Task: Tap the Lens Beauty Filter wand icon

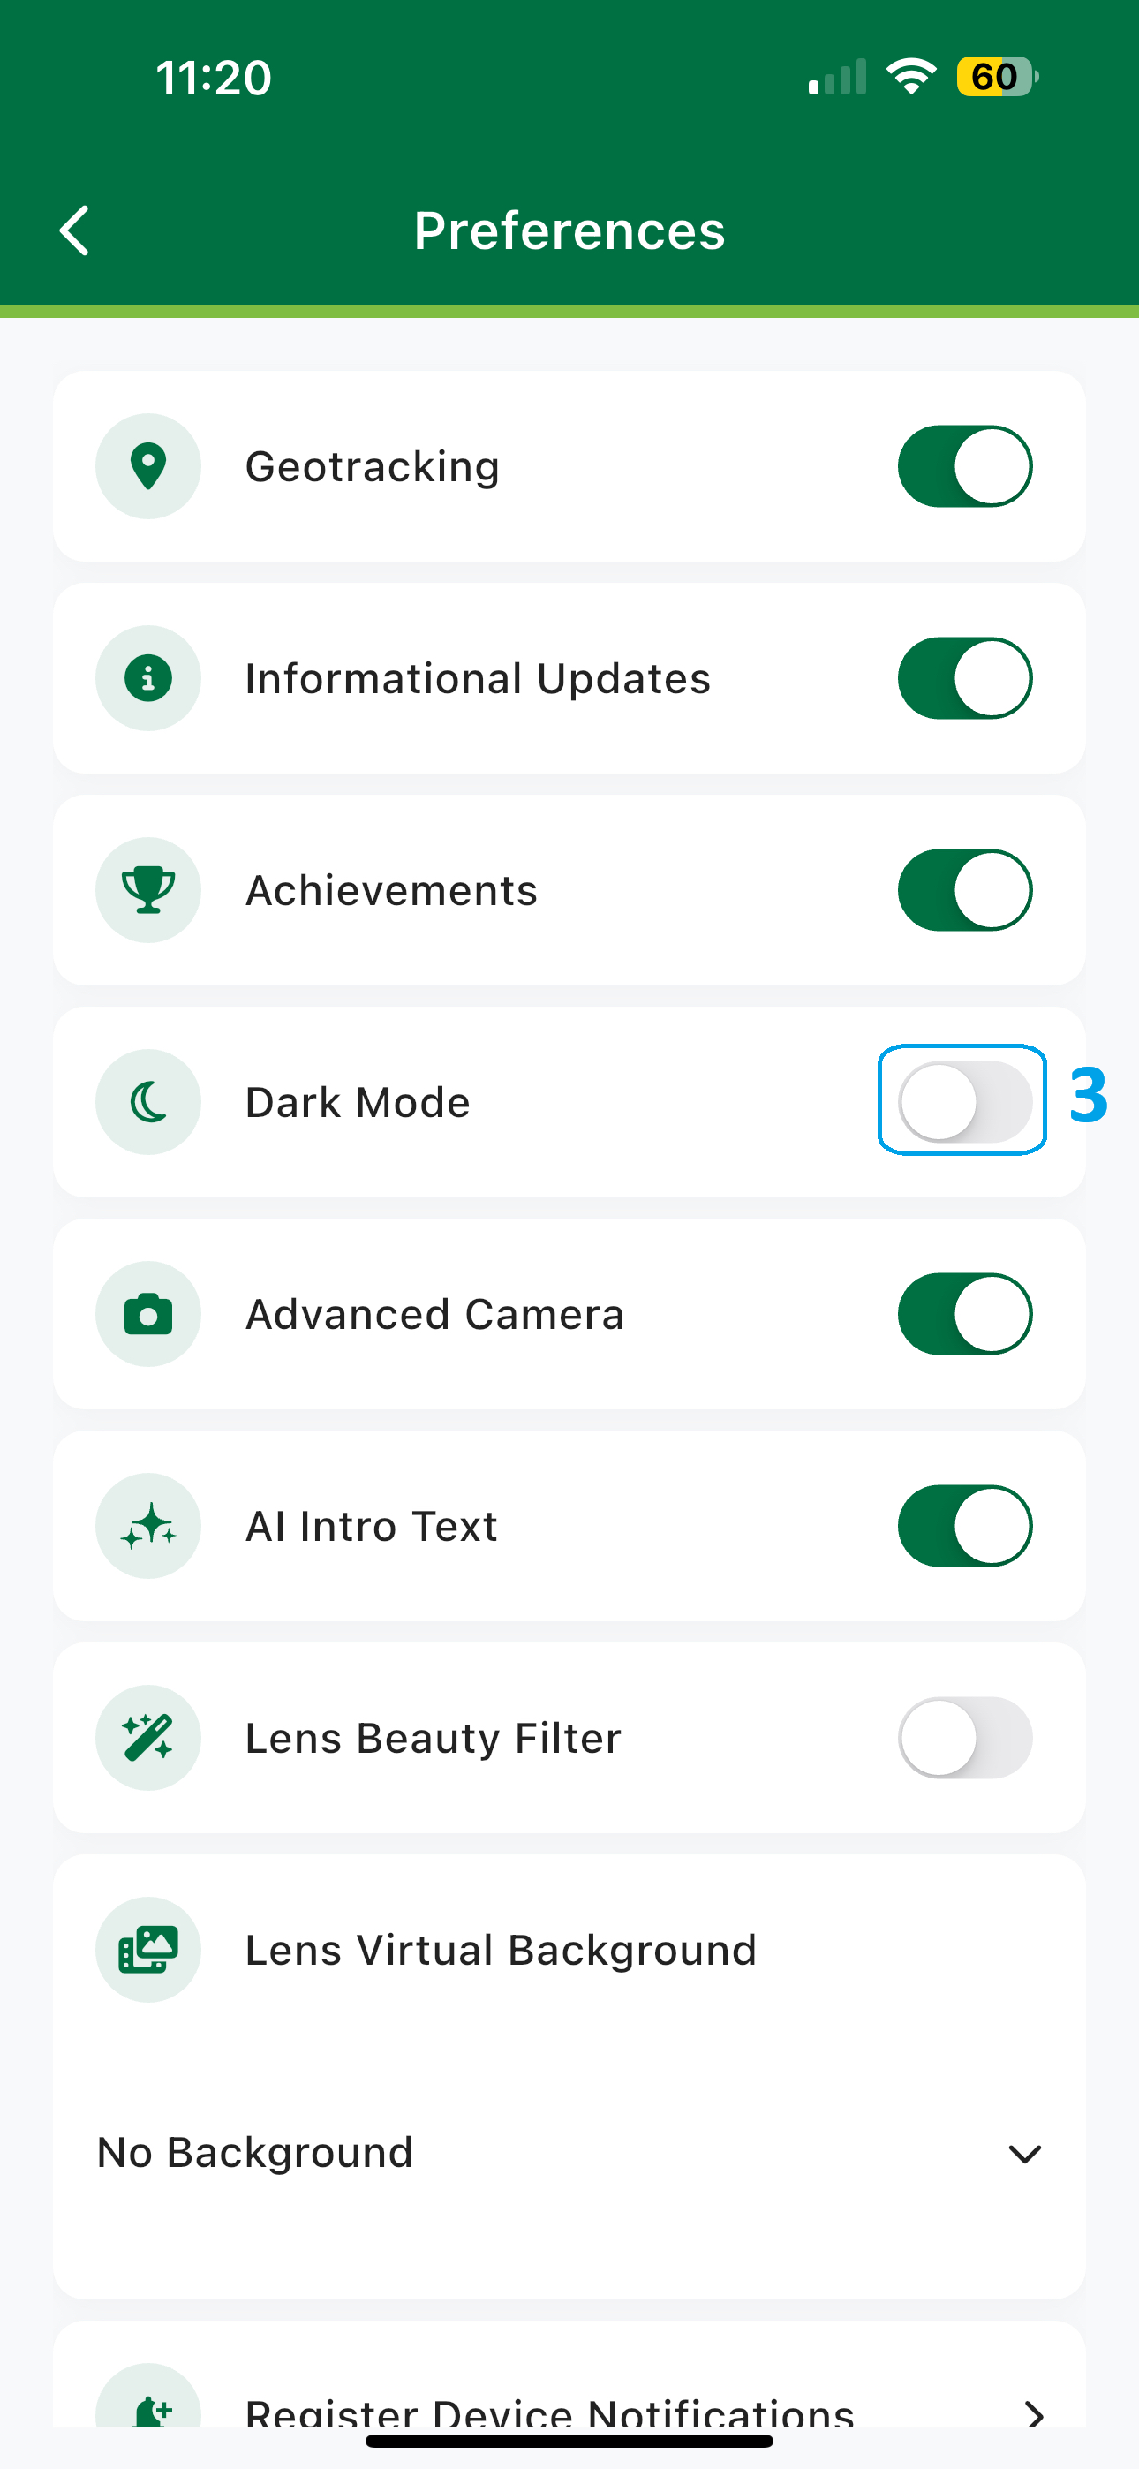Action: tap(148, 1738)
